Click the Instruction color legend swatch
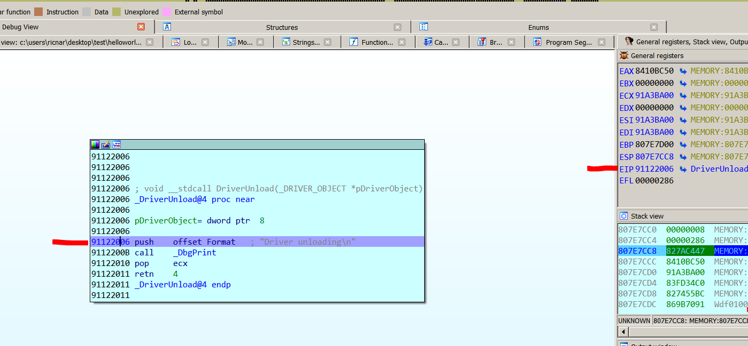748x346 pixels. (38, 12)
